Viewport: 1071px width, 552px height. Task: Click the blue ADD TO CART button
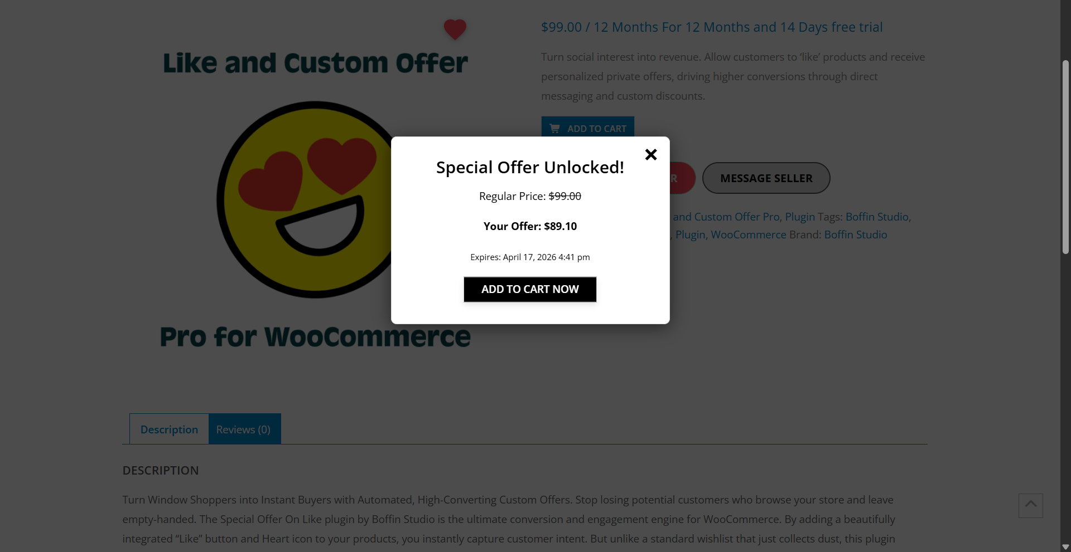[587, 127]
